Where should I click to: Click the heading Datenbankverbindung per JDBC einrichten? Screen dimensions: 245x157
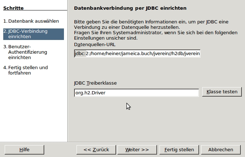pos(130,8)
